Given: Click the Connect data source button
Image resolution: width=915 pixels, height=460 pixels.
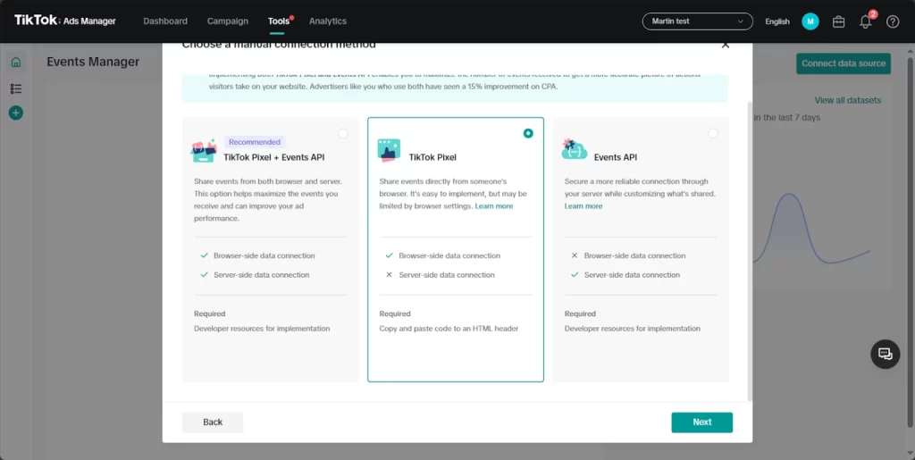Looking at the screenshot, I should (844, 63).
